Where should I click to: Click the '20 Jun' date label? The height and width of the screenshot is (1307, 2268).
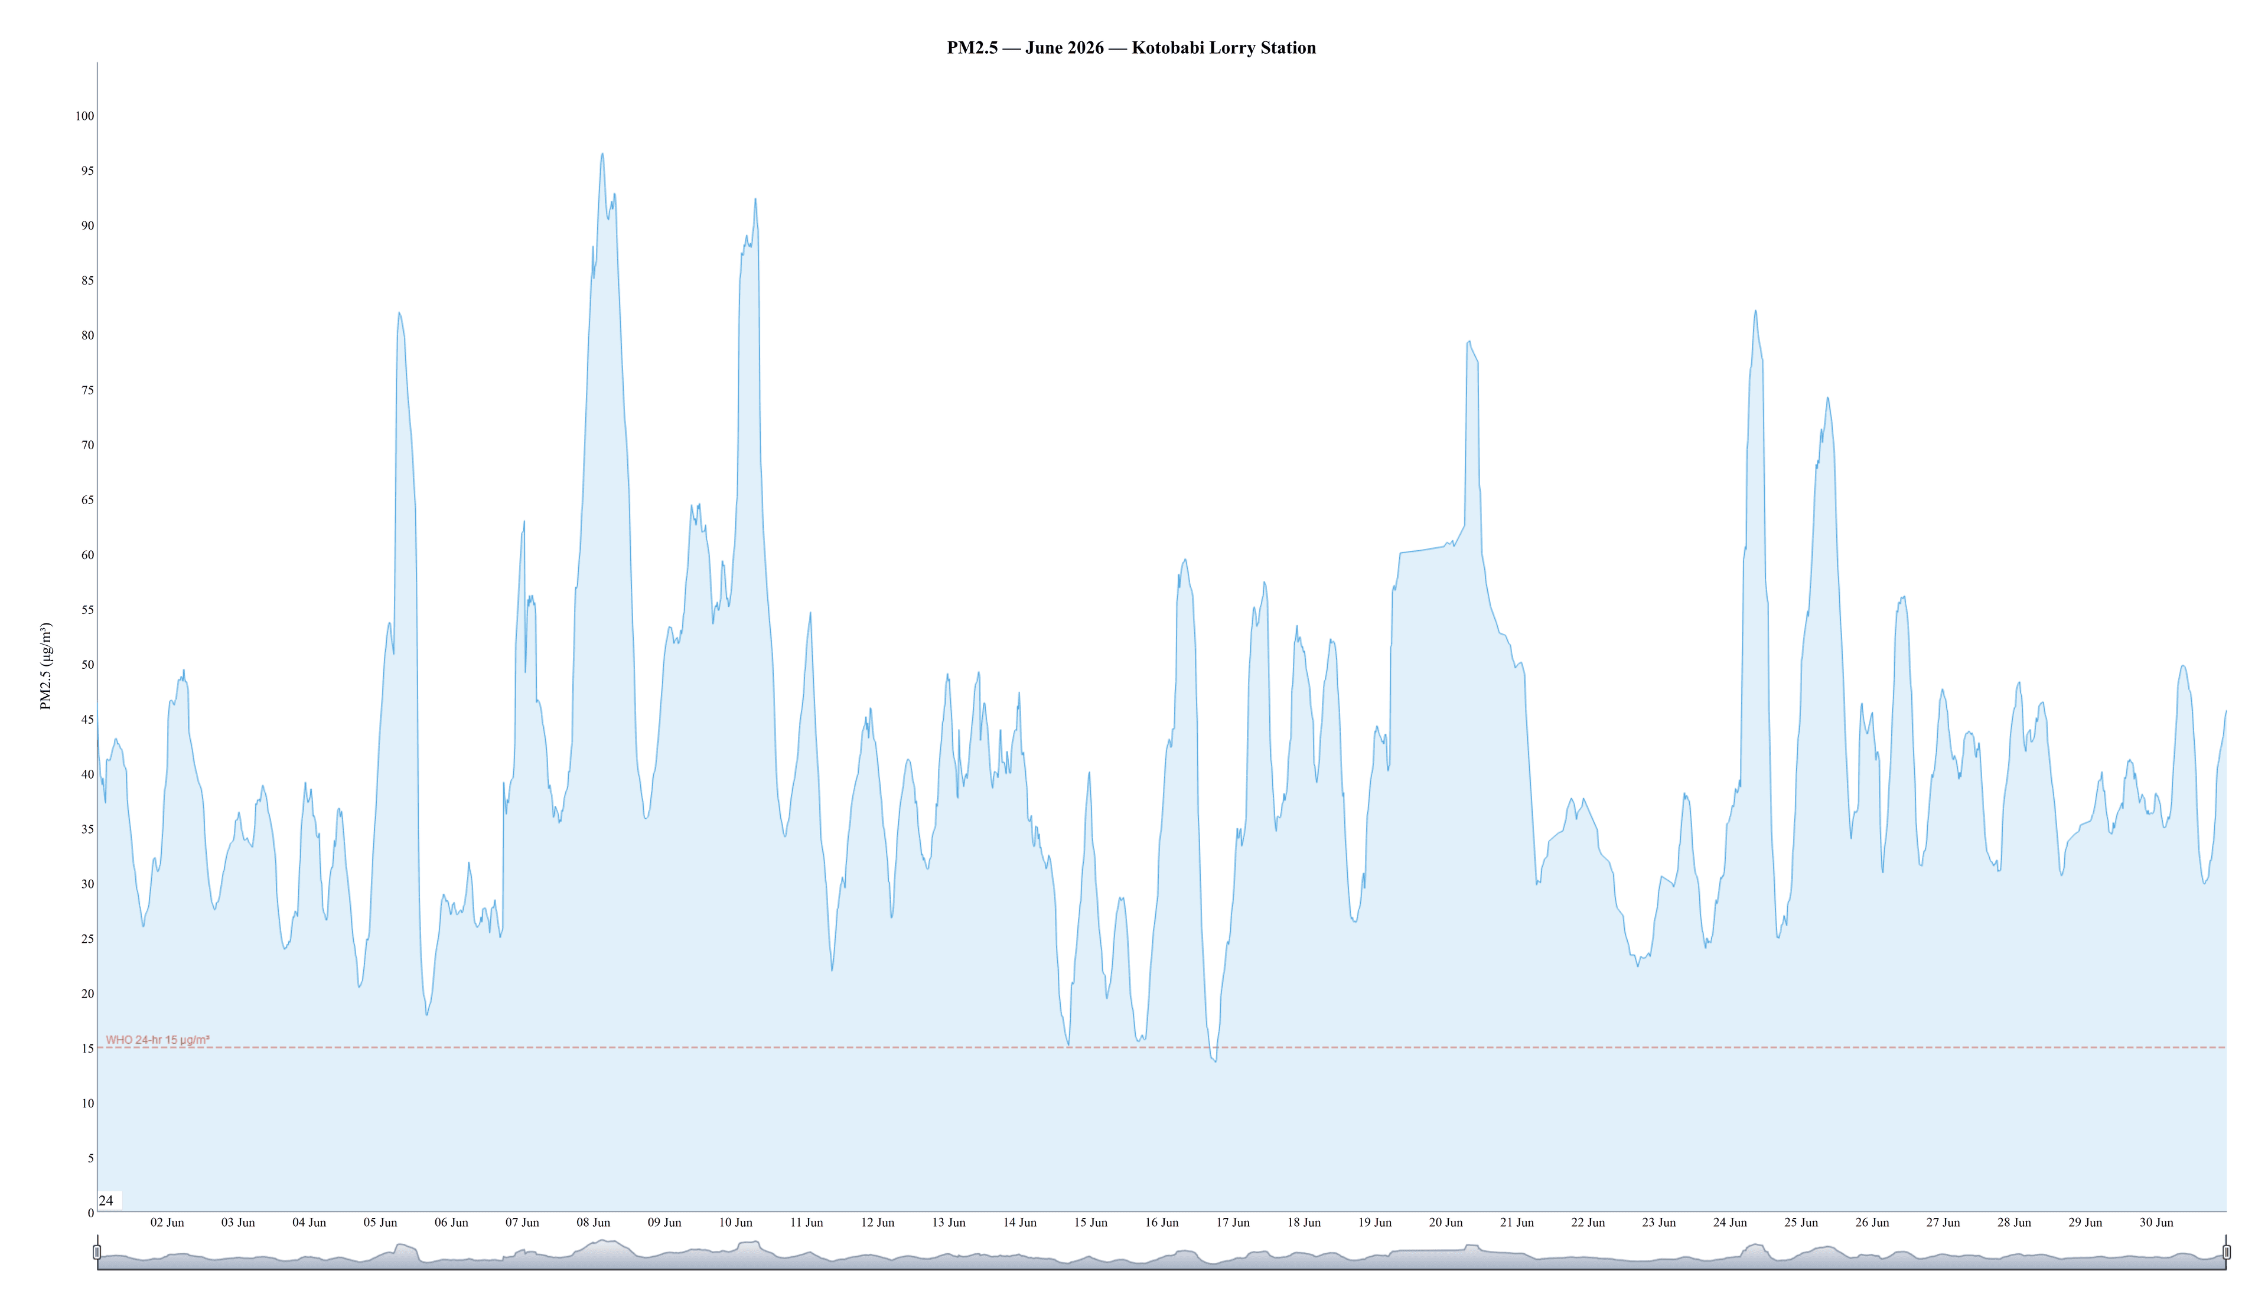click(1446, 1223)
